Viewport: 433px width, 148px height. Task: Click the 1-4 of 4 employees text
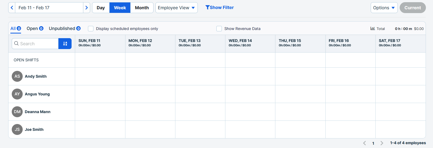click(408, 143)
